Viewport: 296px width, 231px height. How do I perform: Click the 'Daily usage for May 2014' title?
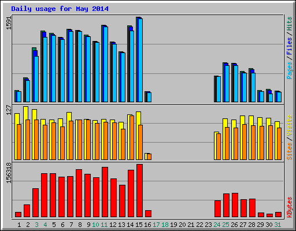pyautogui.click(x=60, y=9)
